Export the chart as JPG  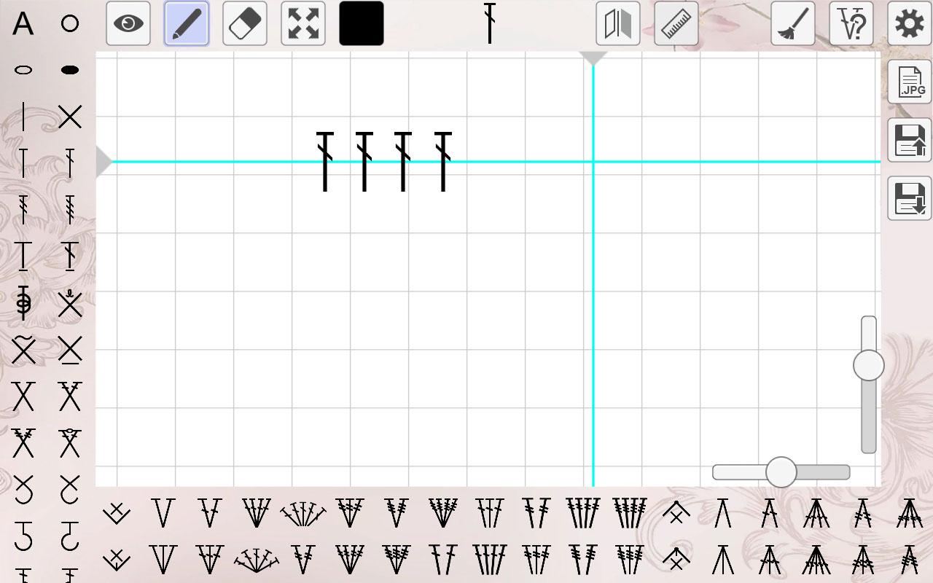pyautogui.click(x=910, y=82)
